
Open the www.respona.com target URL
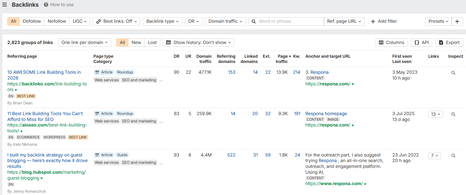pyautogui.click(x=334, y=184)
